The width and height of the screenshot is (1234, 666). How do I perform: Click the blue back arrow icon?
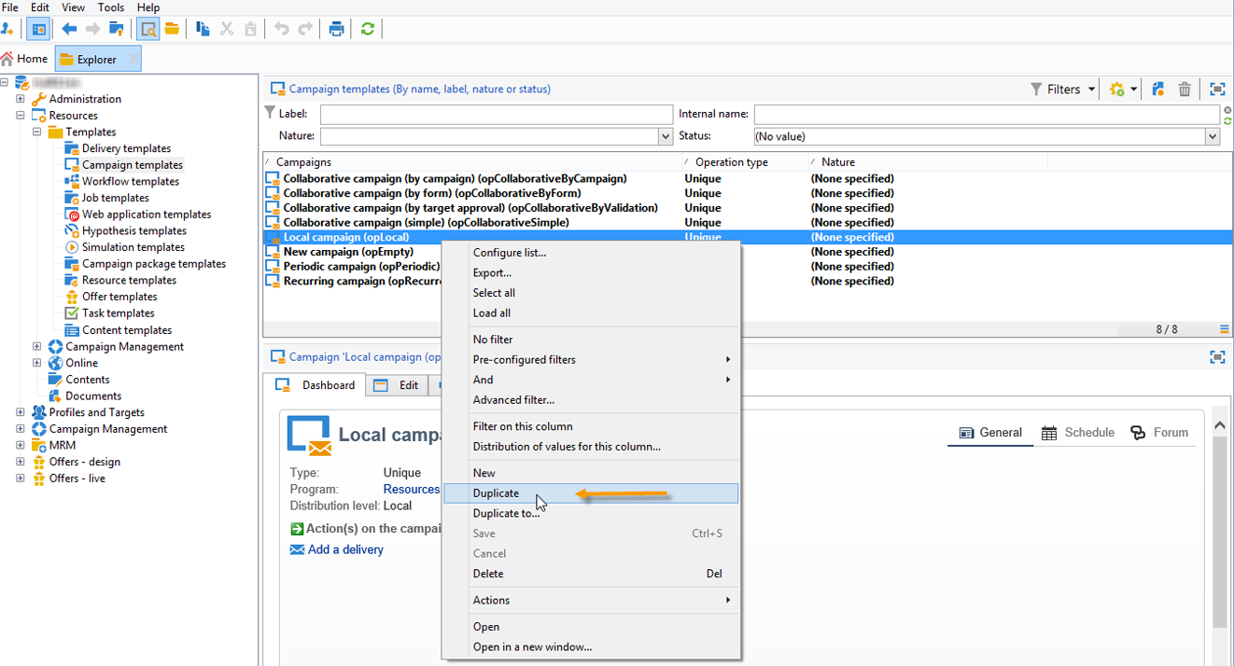point(69,29)
